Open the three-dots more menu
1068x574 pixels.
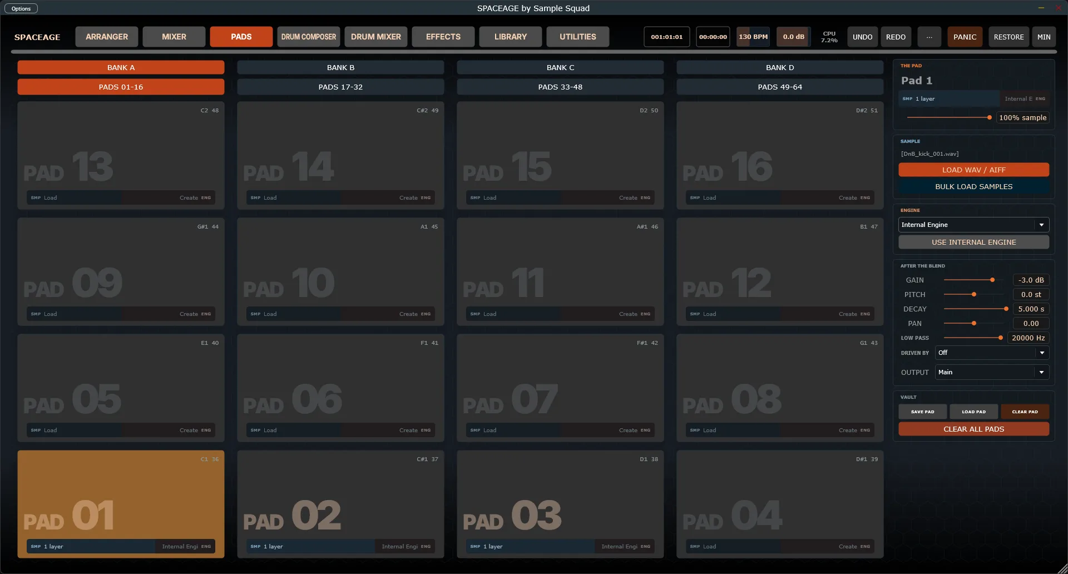pyautogui.click(x=929, y=37)
